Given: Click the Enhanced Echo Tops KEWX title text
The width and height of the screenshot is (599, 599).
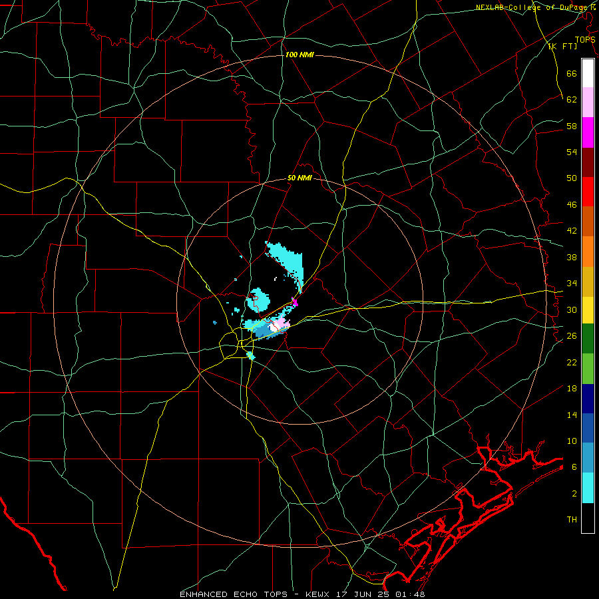Looking at the screenshot, I should (x=302, y=594).
